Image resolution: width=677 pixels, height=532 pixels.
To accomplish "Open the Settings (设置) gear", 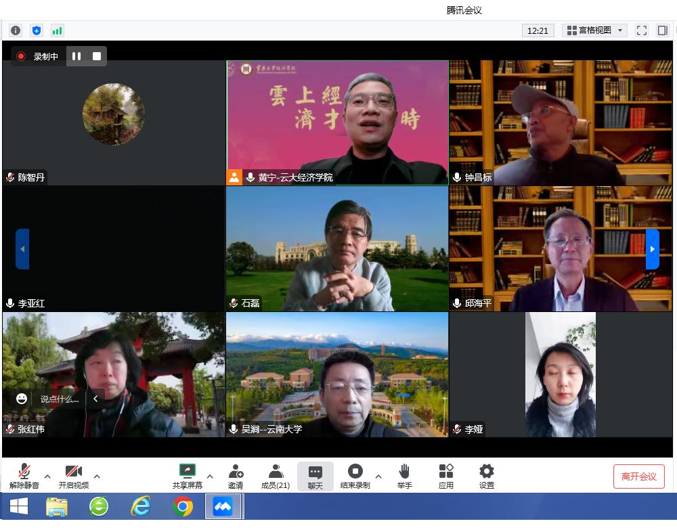I will [486, 476].
